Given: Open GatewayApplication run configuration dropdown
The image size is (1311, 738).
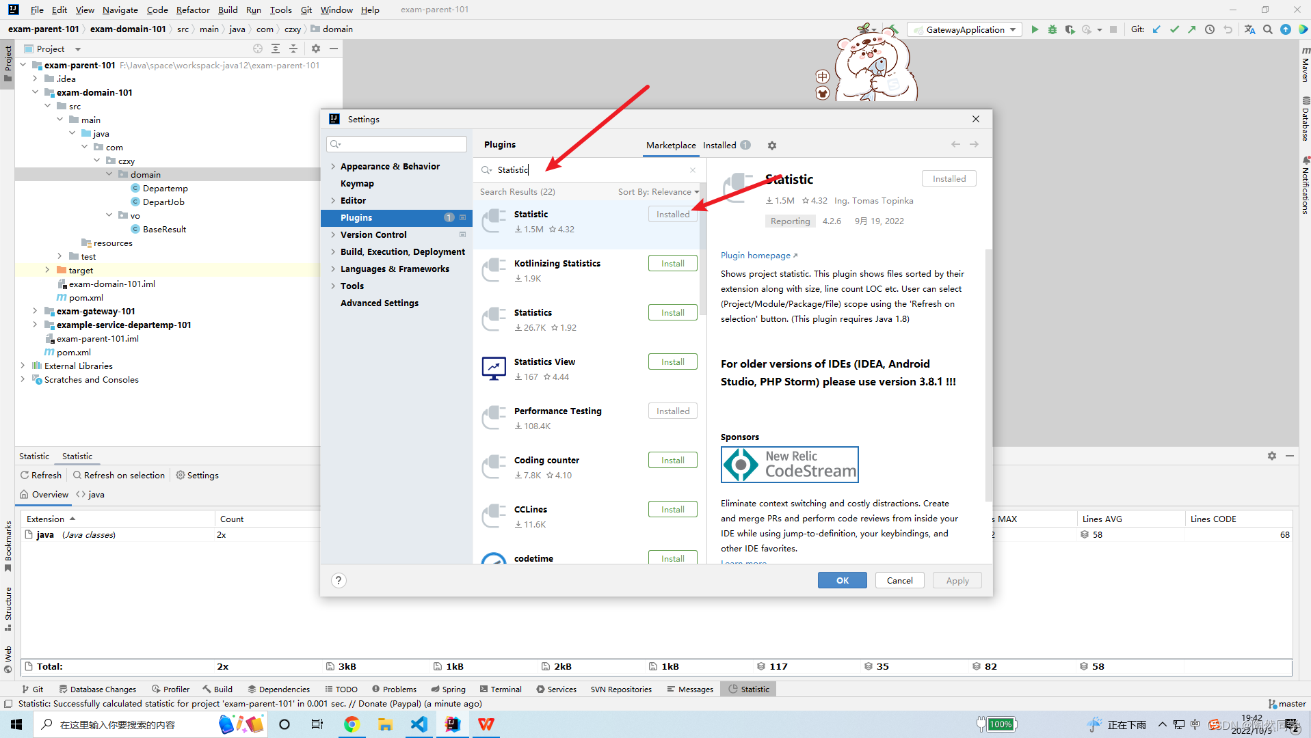Looking at the screenshot, I should point(965,29).
